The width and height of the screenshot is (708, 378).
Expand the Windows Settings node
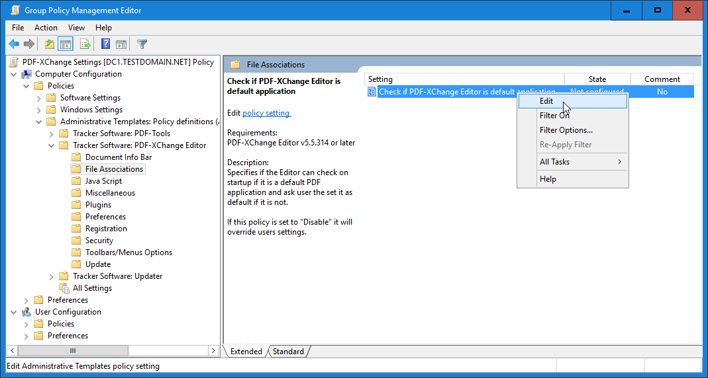pyautogui.click(x=39, y=110)
